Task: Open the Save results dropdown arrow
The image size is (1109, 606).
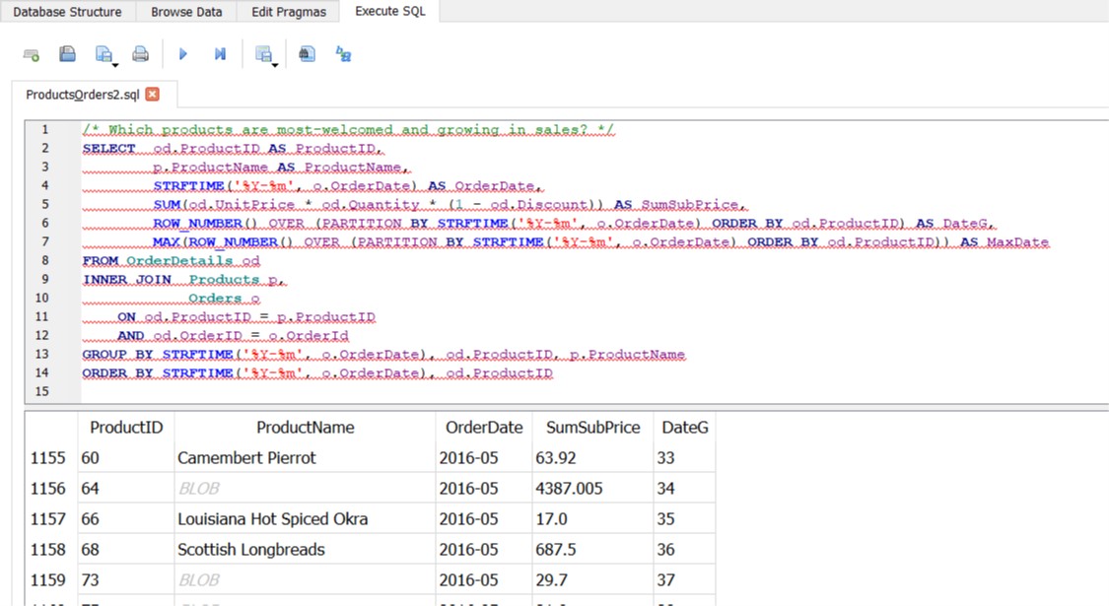Action: pos(274,65)
